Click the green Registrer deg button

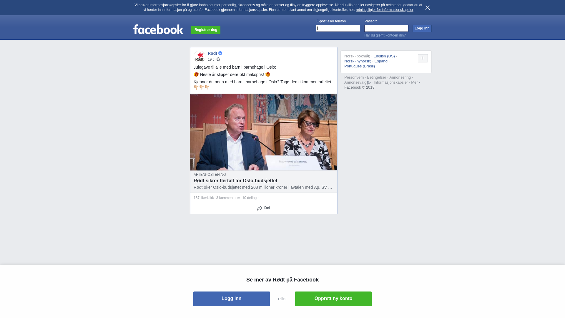(206, 30)
